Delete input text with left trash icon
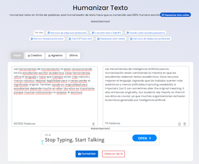Viewport: 199px width, 164px height. pyautogui.click(x=94, y=124)
